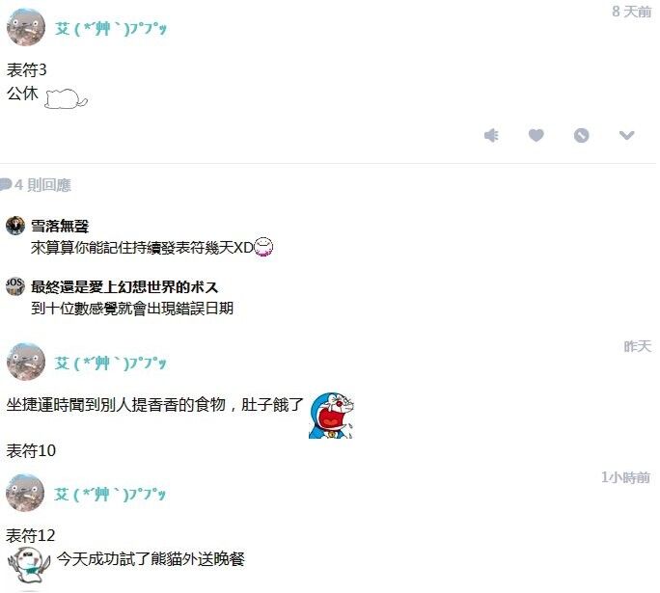Image resolution: width=660 pixels, height=593 pixels.
Task: Click the replurk megaphone icon
Action: click(x=491, y=135)
